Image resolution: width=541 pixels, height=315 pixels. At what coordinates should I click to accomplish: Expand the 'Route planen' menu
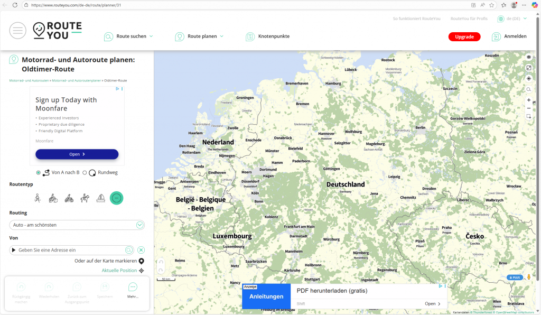point(199,36)
